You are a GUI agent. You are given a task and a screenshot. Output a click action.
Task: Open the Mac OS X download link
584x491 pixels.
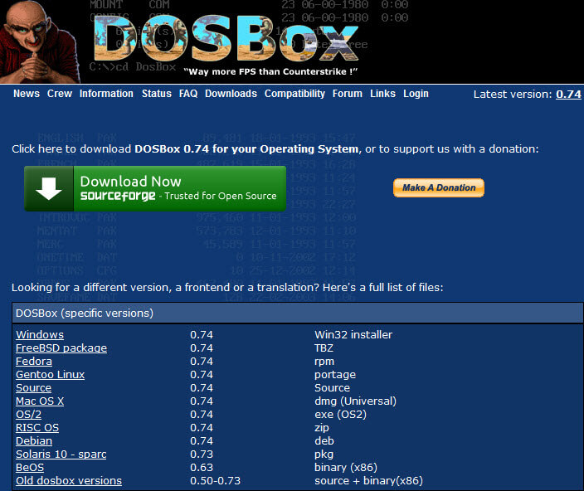coord(40,401)
